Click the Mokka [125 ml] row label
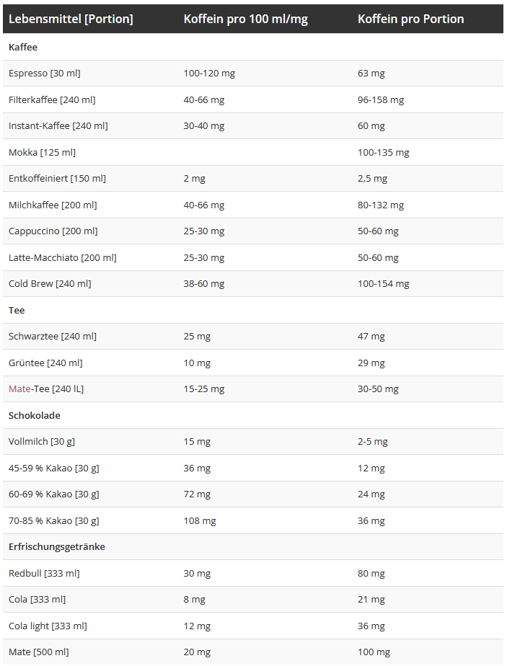 click(42, 153)
